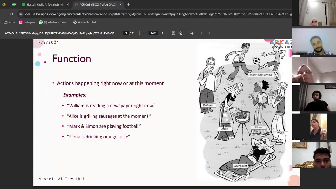Click the 'Margaret' name label in illustration
The image size is (336, 189).
click(x=240, y=166)
